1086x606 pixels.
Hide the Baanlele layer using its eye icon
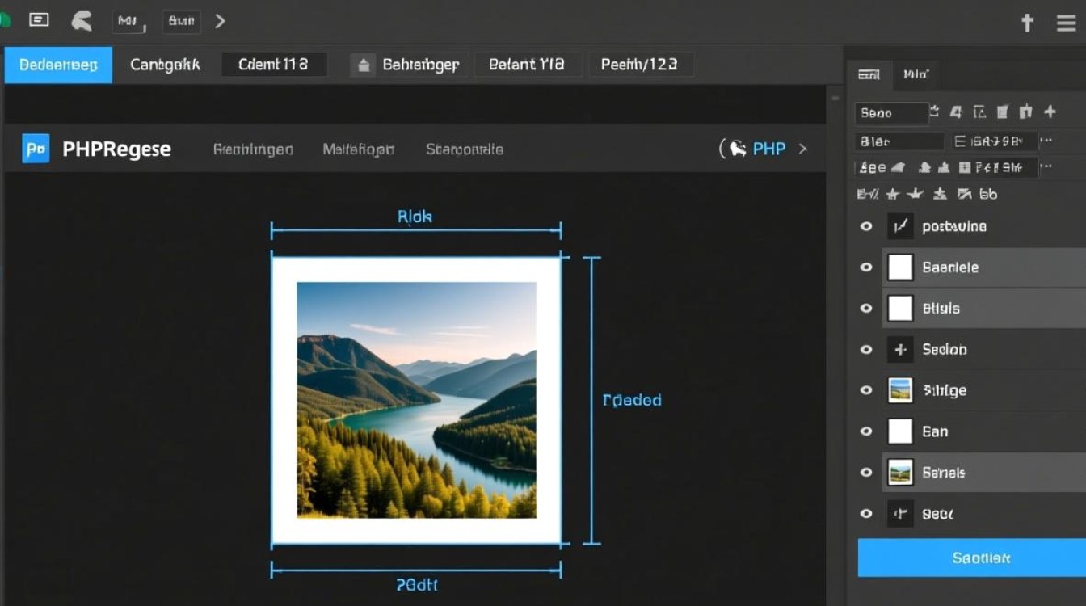[x=866, y=267]
